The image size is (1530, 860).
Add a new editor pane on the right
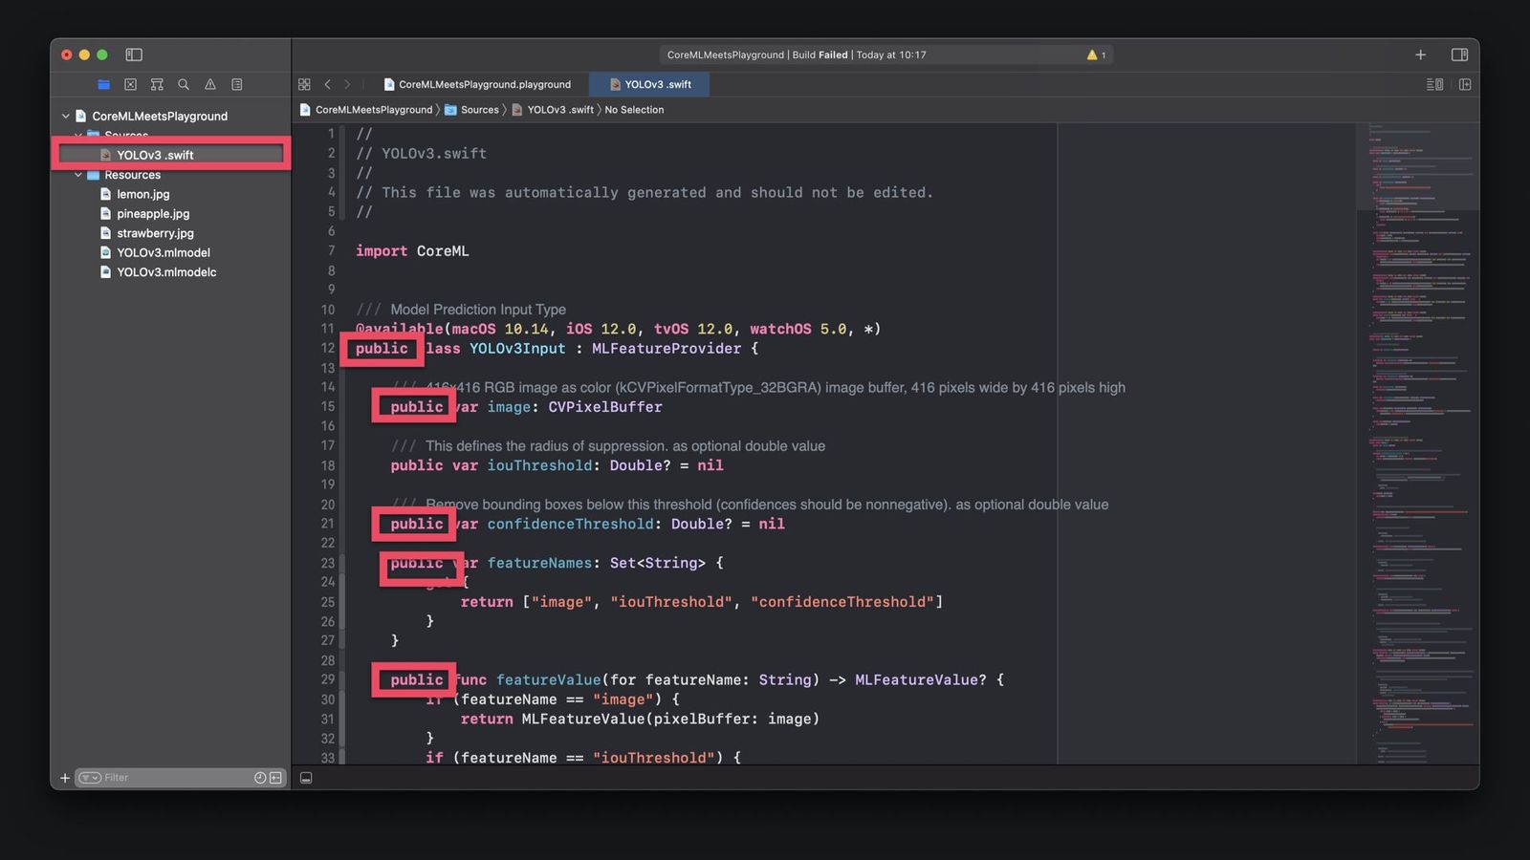(x=1465, y=84)
